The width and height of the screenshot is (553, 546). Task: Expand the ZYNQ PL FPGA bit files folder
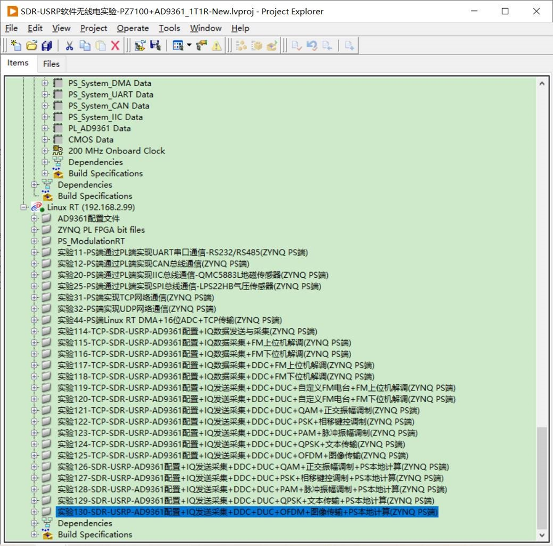tap(34, 230)
